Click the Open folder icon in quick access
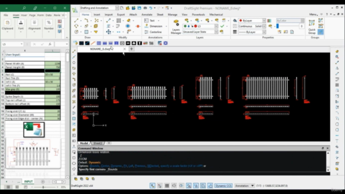 coord(128,8)
